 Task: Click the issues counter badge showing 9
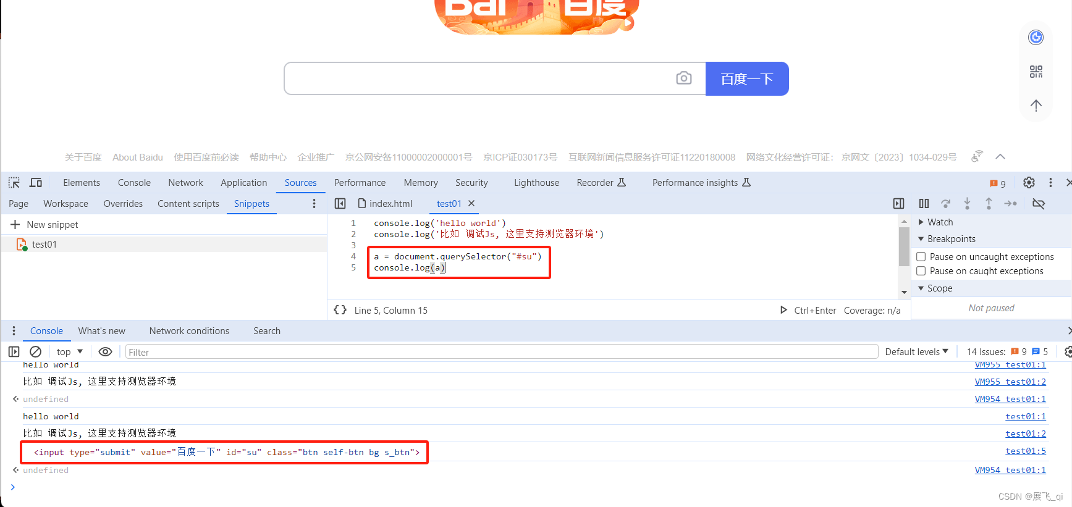[998, 183]
